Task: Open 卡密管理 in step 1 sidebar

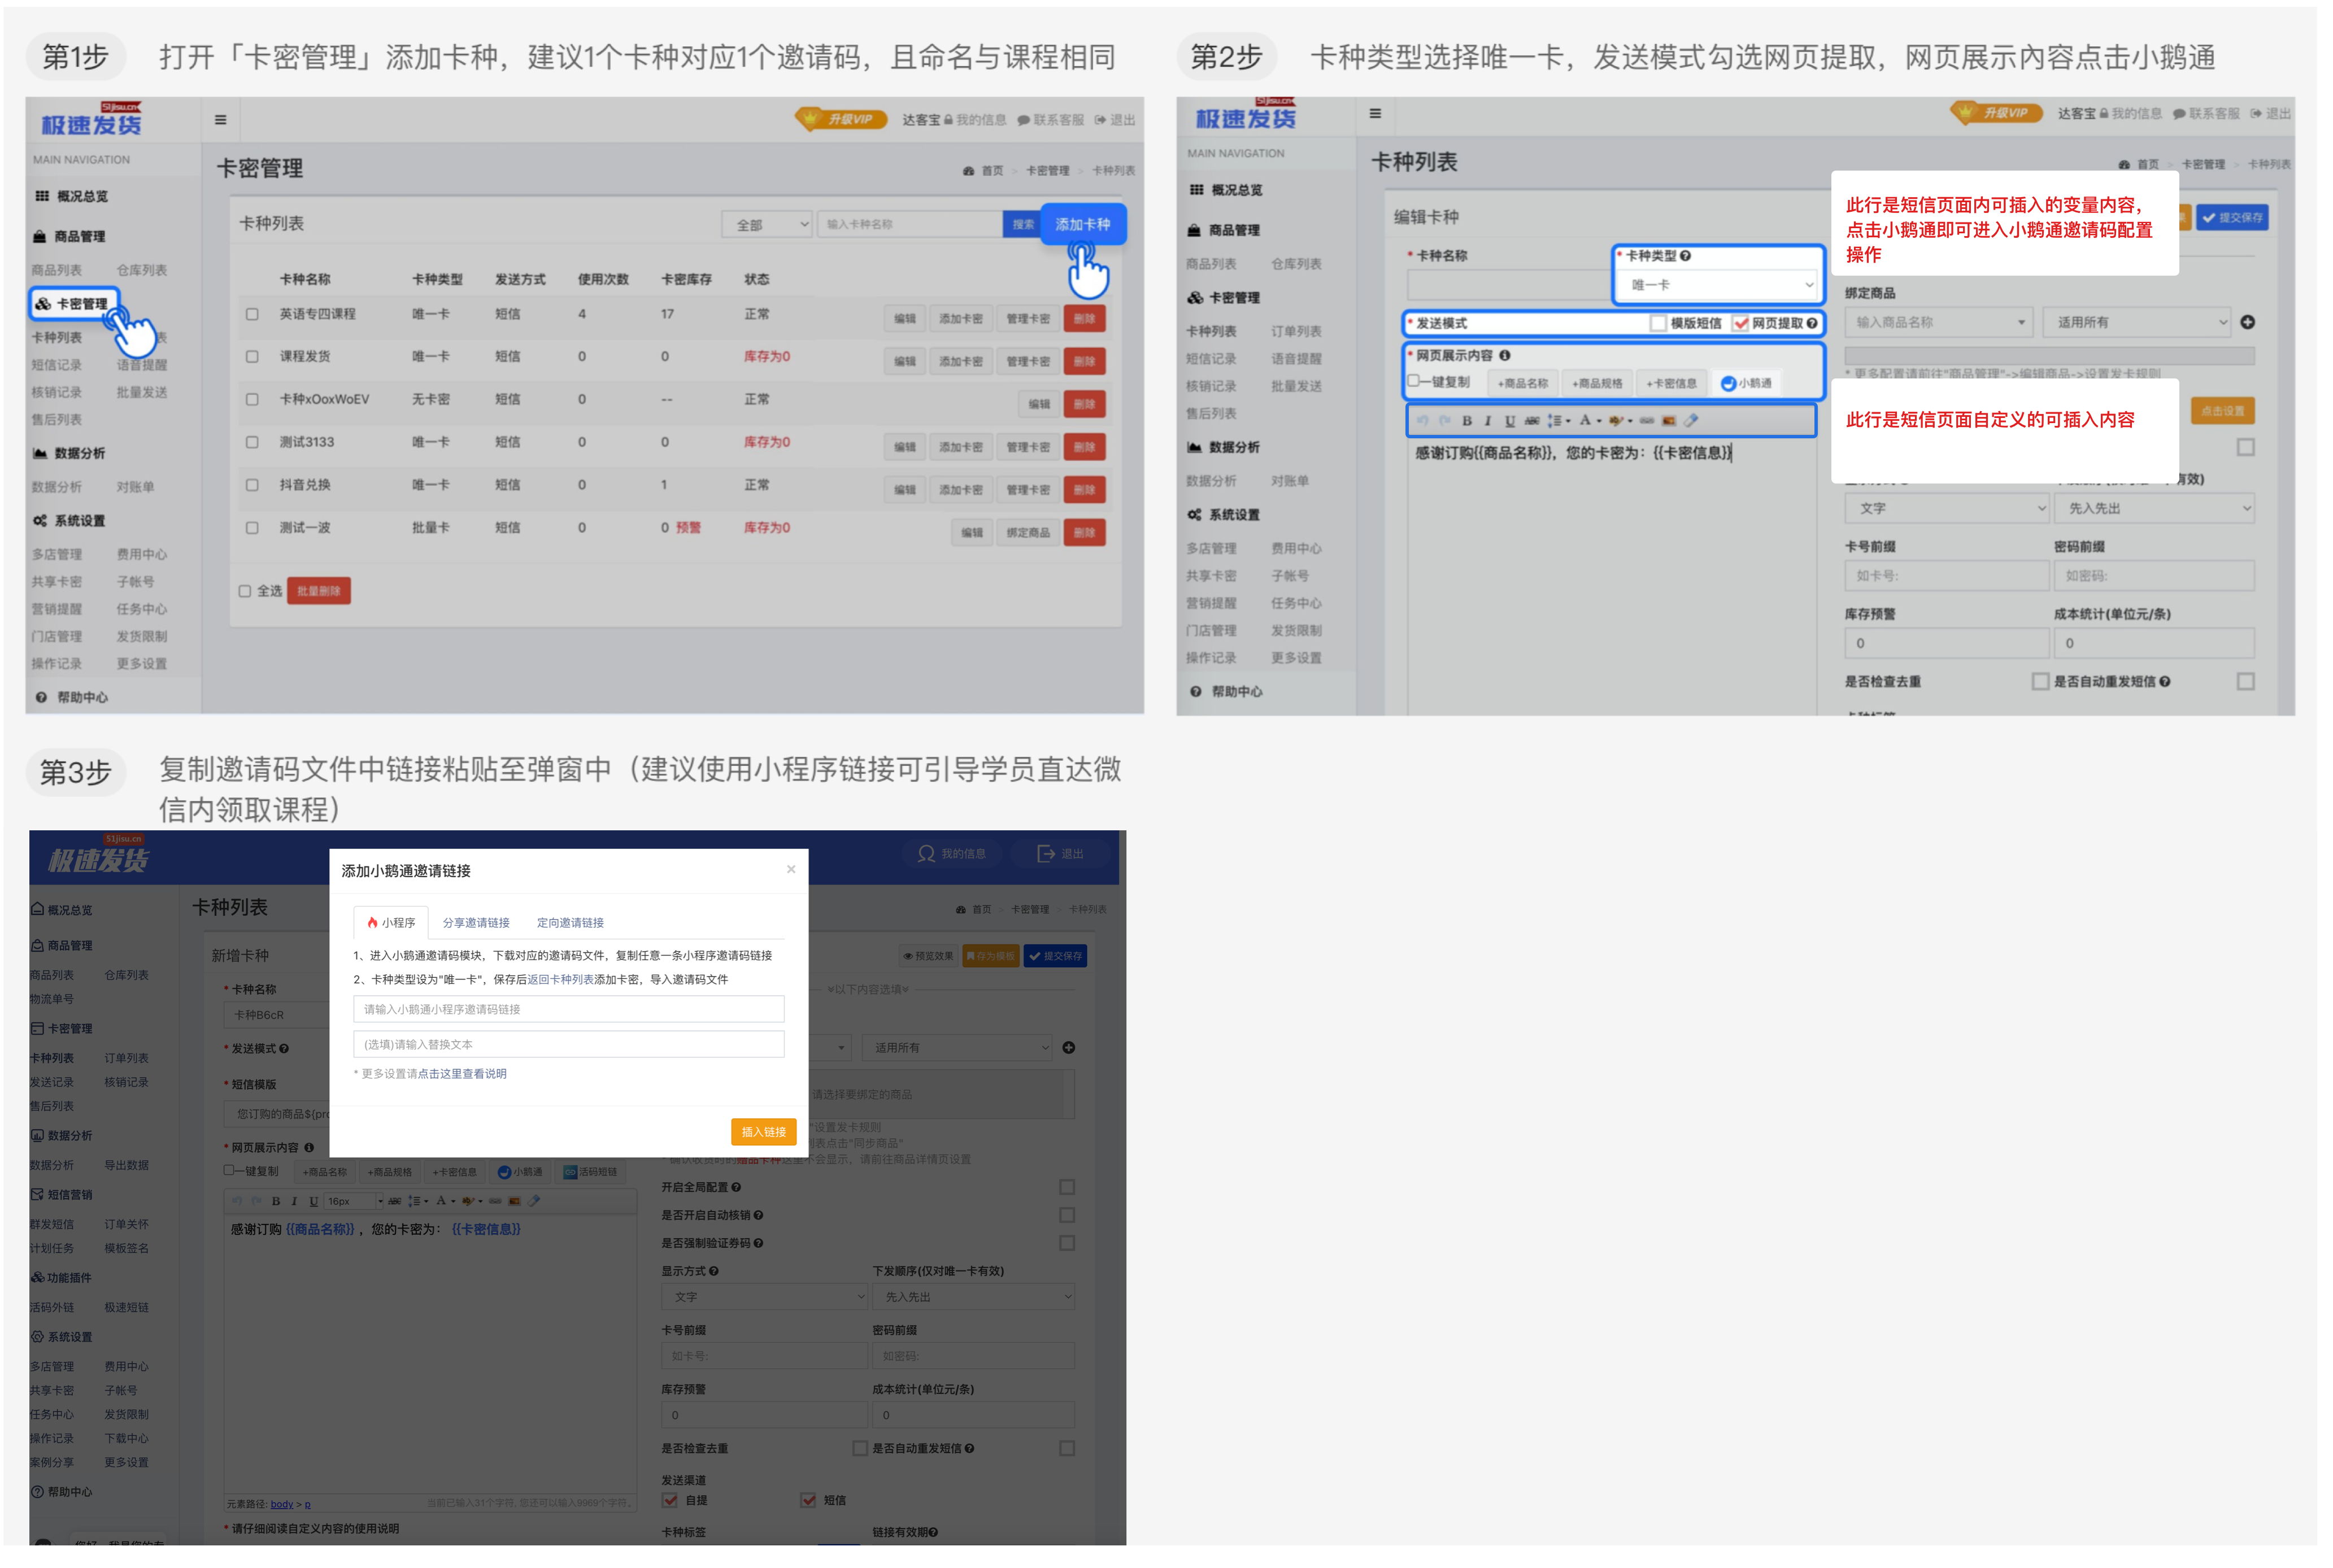Action: tap(75, 304)
